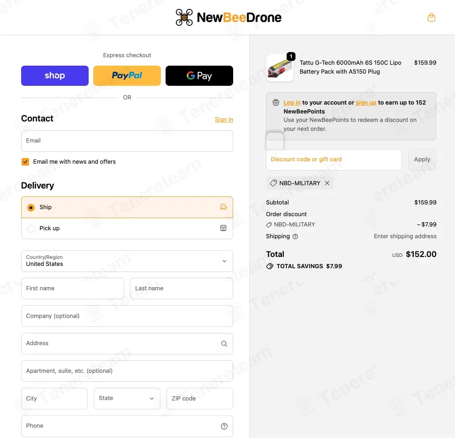Click the Phone field help icon
The height and width of the screenshot is (438, 455).
coord(224,426)
